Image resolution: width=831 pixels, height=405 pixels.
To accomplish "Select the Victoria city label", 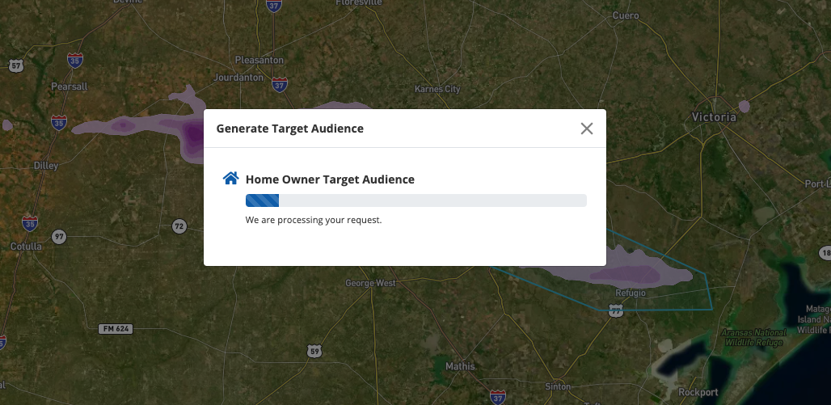I will [714, 117].
